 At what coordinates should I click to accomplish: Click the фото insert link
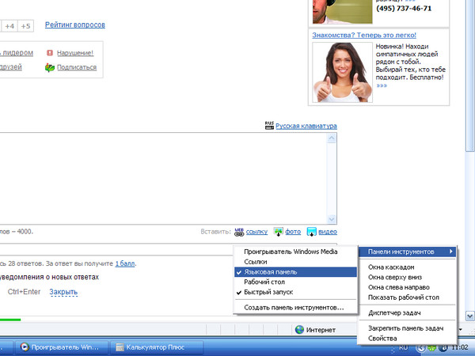(293, 232)
